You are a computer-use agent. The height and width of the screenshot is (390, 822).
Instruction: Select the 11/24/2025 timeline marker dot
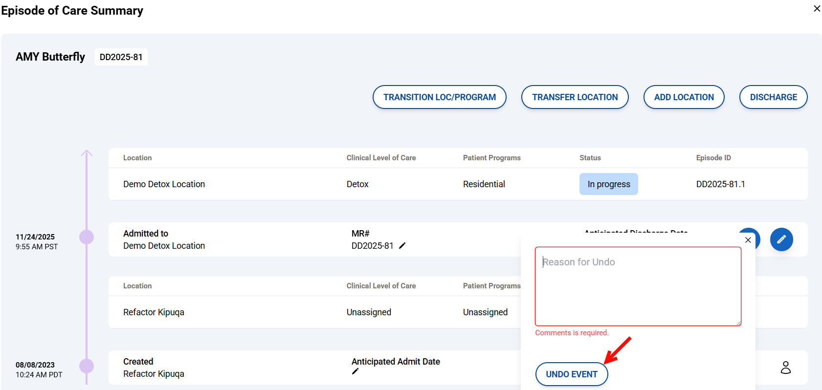pos(87,237)
